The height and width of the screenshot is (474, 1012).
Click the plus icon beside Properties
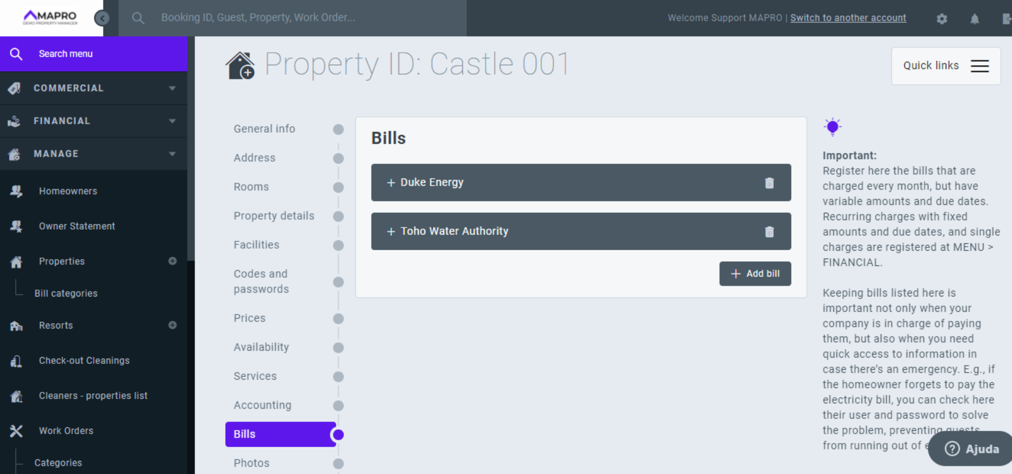tap(172, 261)
